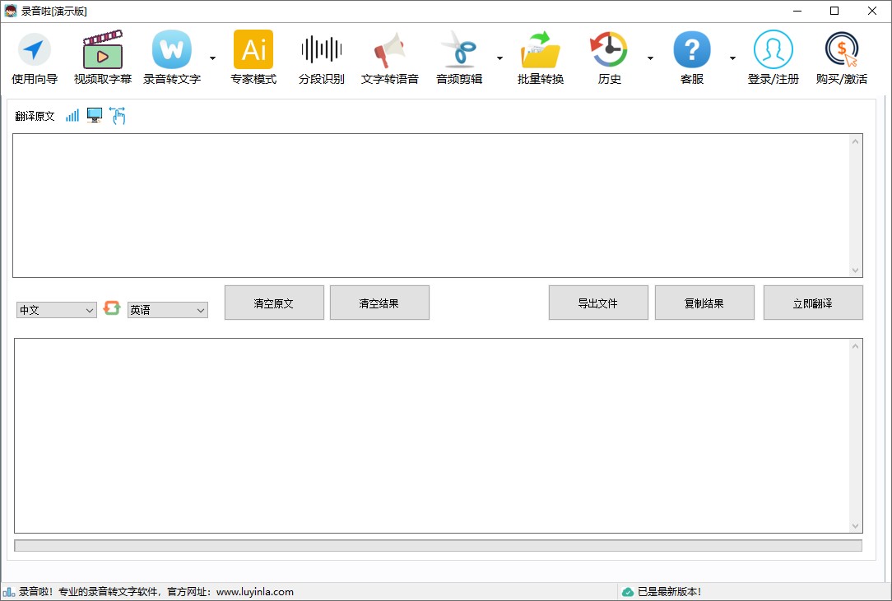Start 批量转换 batch conversion
This screenshot has width=892, height=601.
(x=540, y=56)
